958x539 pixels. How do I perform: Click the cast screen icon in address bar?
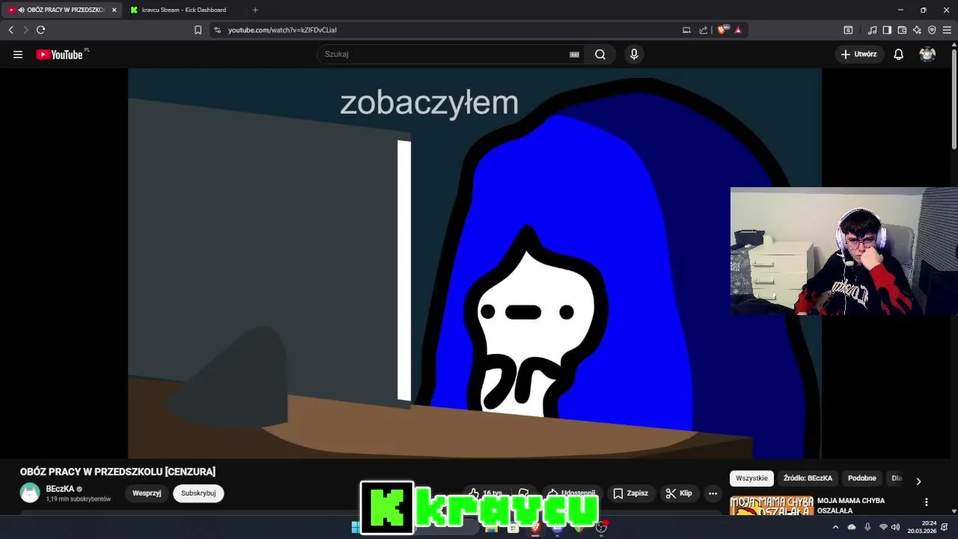coord(686,30)
